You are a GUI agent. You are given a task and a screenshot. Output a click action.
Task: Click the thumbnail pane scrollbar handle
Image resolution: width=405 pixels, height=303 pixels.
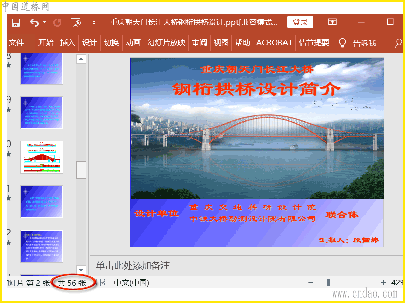(x=81, y=170)
